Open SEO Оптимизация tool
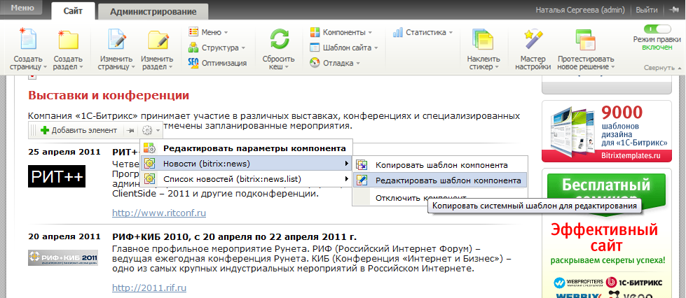686x298 pixels. click(x=217, y=63)
